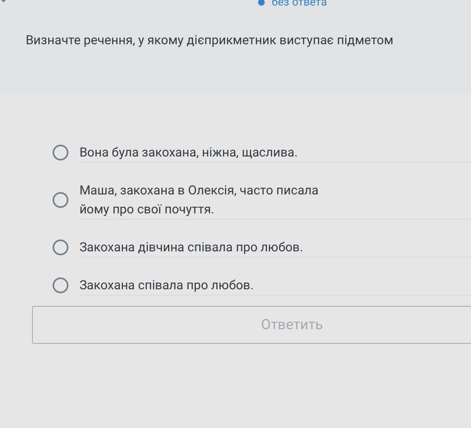Screen dimensions: 471x428
Task: Click the label "Закохана співала про любов."
Action: [x=166, y=285]
